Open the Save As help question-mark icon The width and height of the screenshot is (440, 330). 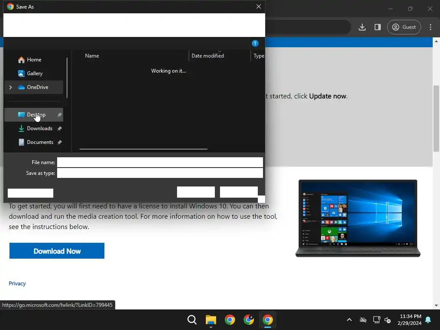click(255, 43)
